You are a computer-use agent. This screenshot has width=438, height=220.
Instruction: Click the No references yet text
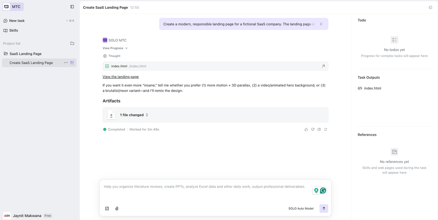[394, 162]
